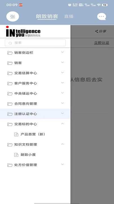Click the folder icon beside 处方价值管理
This screenshot has height=204, width=114.
point(10,165)
